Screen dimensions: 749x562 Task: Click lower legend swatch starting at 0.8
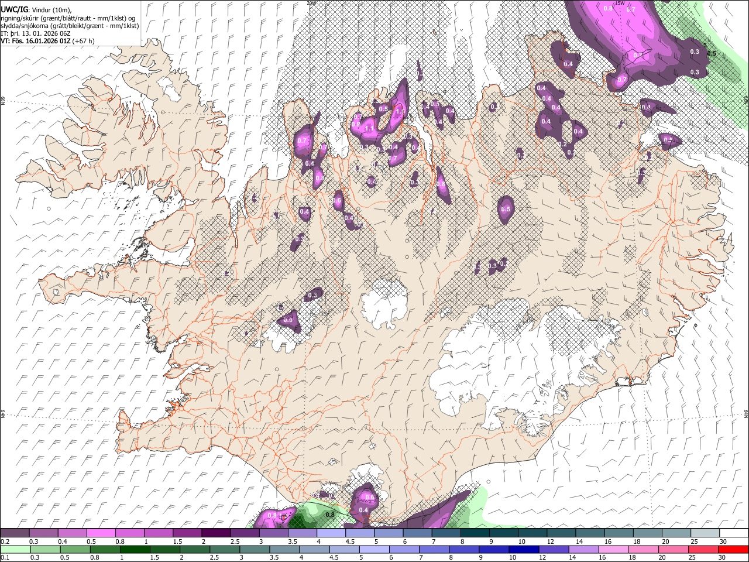point(105,549)
